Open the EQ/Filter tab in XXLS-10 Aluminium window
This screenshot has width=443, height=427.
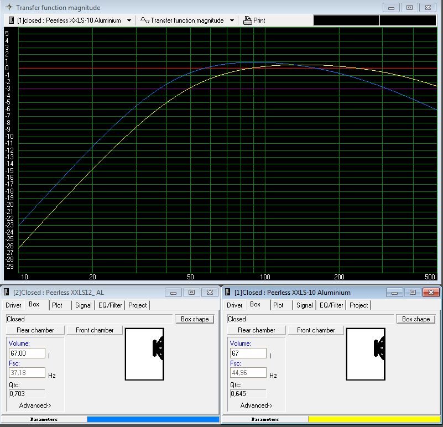(330, 305)
